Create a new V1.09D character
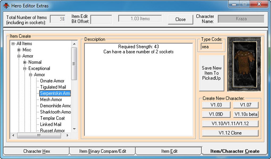Screen dimensions: 271x159 point(216,114)
